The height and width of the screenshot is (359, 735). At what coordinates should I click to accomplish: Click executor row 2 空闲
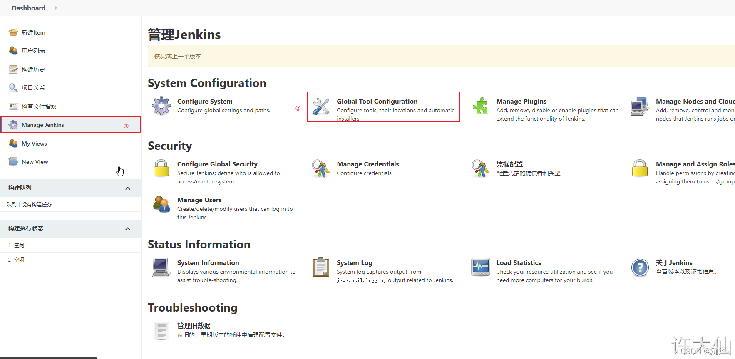pyautogui.click(x=71, y=260)
